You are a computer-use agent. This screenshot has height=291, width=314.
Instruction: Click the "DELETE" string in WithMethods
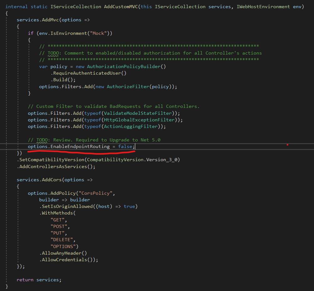click(63, 240)
